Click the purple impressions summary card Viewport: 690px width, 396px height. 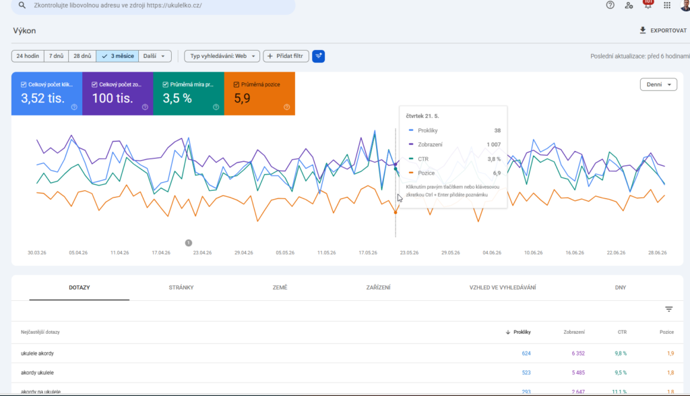[118, 94]
